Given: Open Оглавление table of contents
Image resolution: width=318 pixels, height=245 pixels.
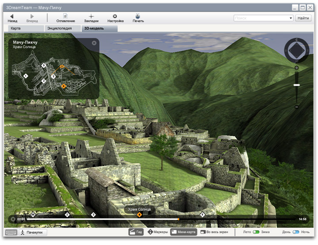Looking at the screenshot, I should coord(65,17).
